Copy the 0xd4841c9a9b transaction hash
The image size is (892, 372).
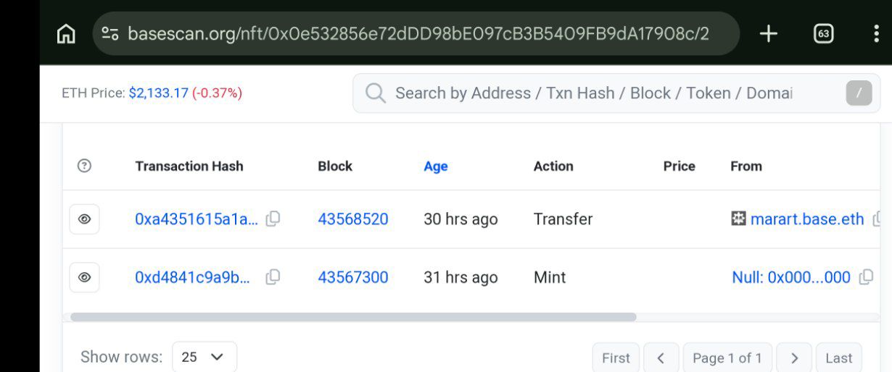[x=273, y=276]
